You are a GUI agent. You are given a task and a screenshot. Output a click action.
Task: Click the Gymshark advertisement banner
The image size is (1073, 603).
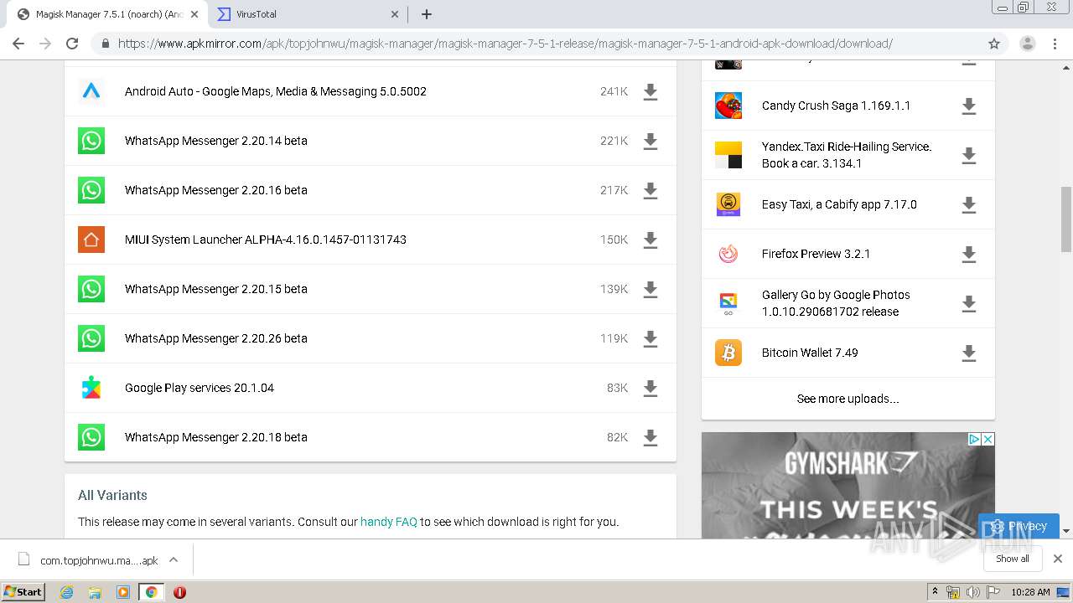pyautogui.click(x=848, y=485)
